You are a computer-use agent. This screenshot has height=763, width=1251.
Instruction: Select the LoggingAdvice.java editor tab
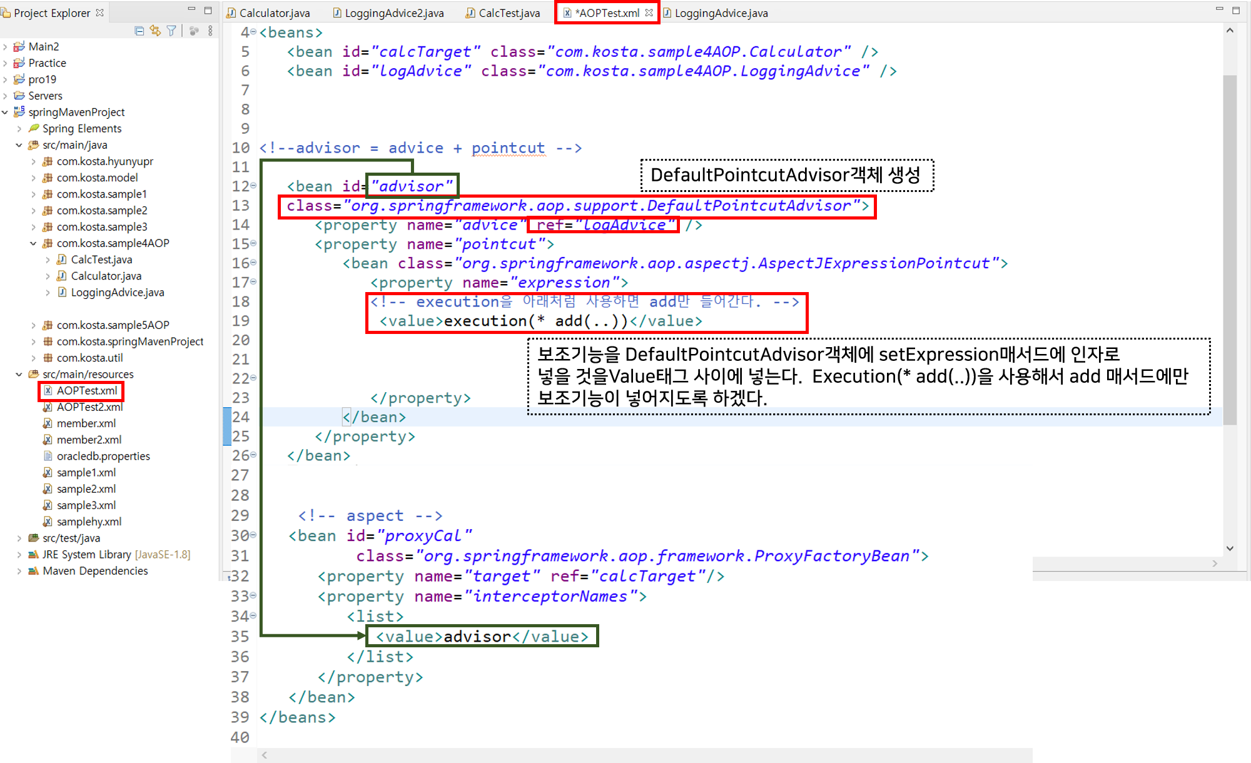tap(721, 13)
